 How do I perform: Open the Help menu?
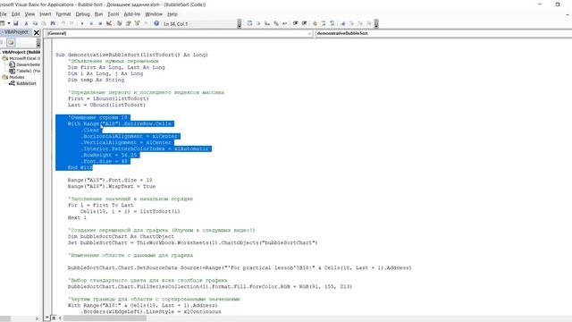(x=172, y=14)
